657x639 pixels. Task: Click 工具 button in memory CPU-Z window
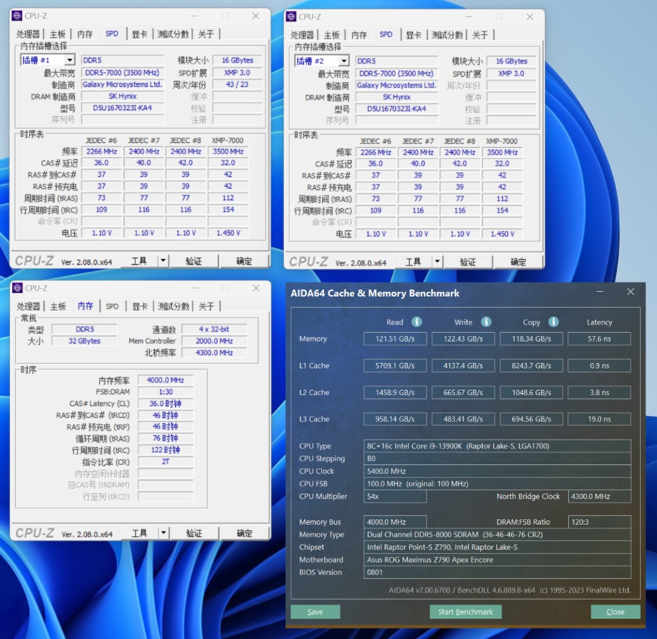point(139,533)
